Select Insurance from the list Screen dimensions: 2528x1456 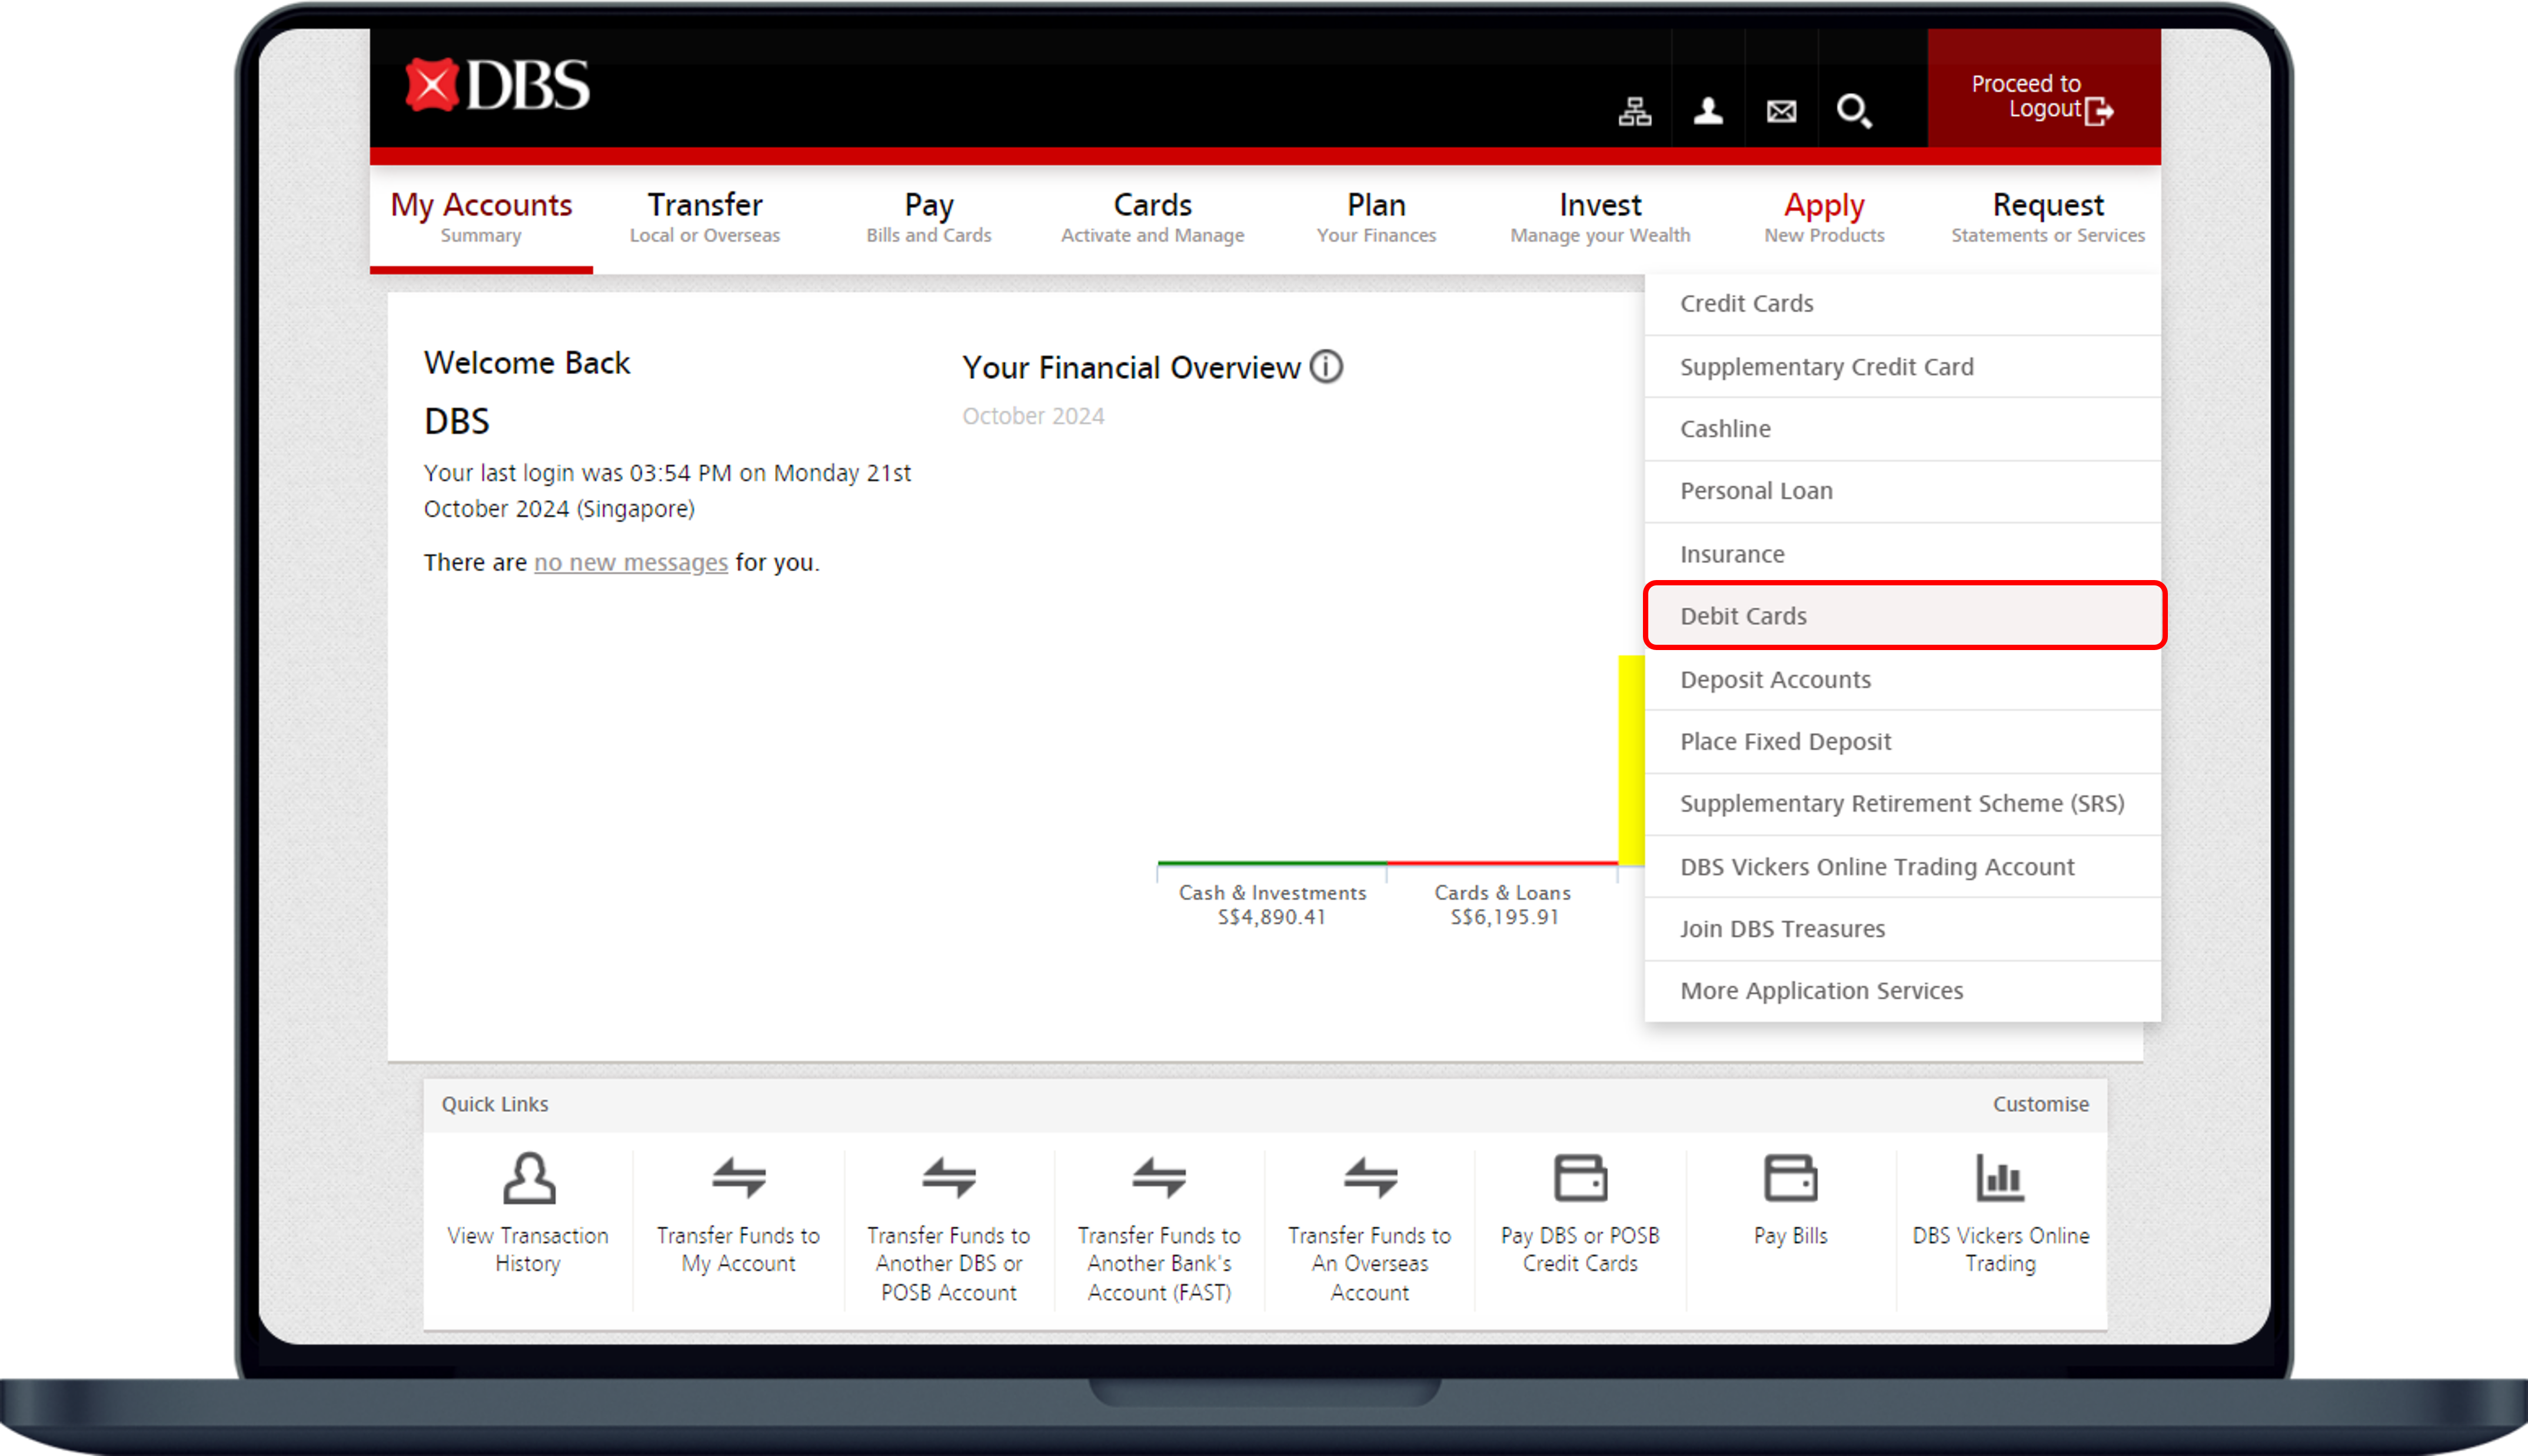click(1902, 554)
